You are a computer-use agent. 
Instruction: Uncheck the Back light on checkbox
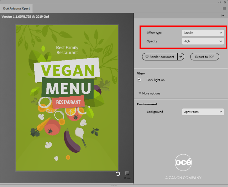pyautogui.click(x=139, y=80)
